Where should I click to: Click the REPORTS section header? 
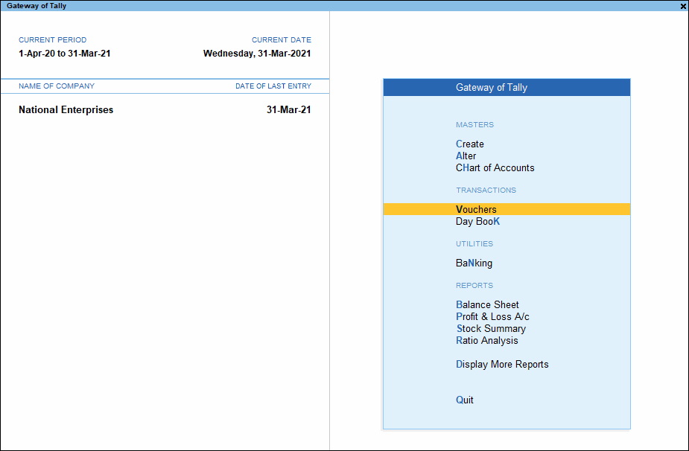point(474,285)
